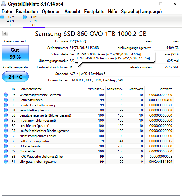
Task: Click status icon of Laufzeit schlechter Blöcke row
Action: [x=6, y=131]
